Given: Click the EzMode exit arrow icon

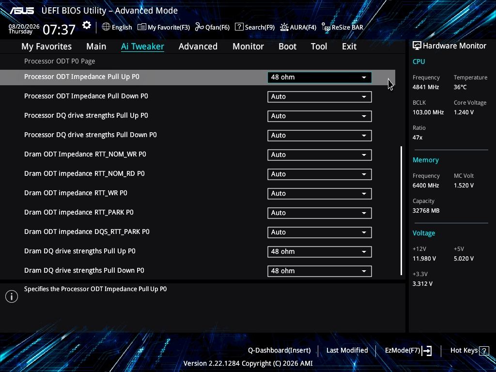Looking at the screenshot, I should click(x=427, y=351).
